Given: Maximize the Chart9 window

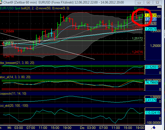Looking at the screenshot, I should 148,2.
